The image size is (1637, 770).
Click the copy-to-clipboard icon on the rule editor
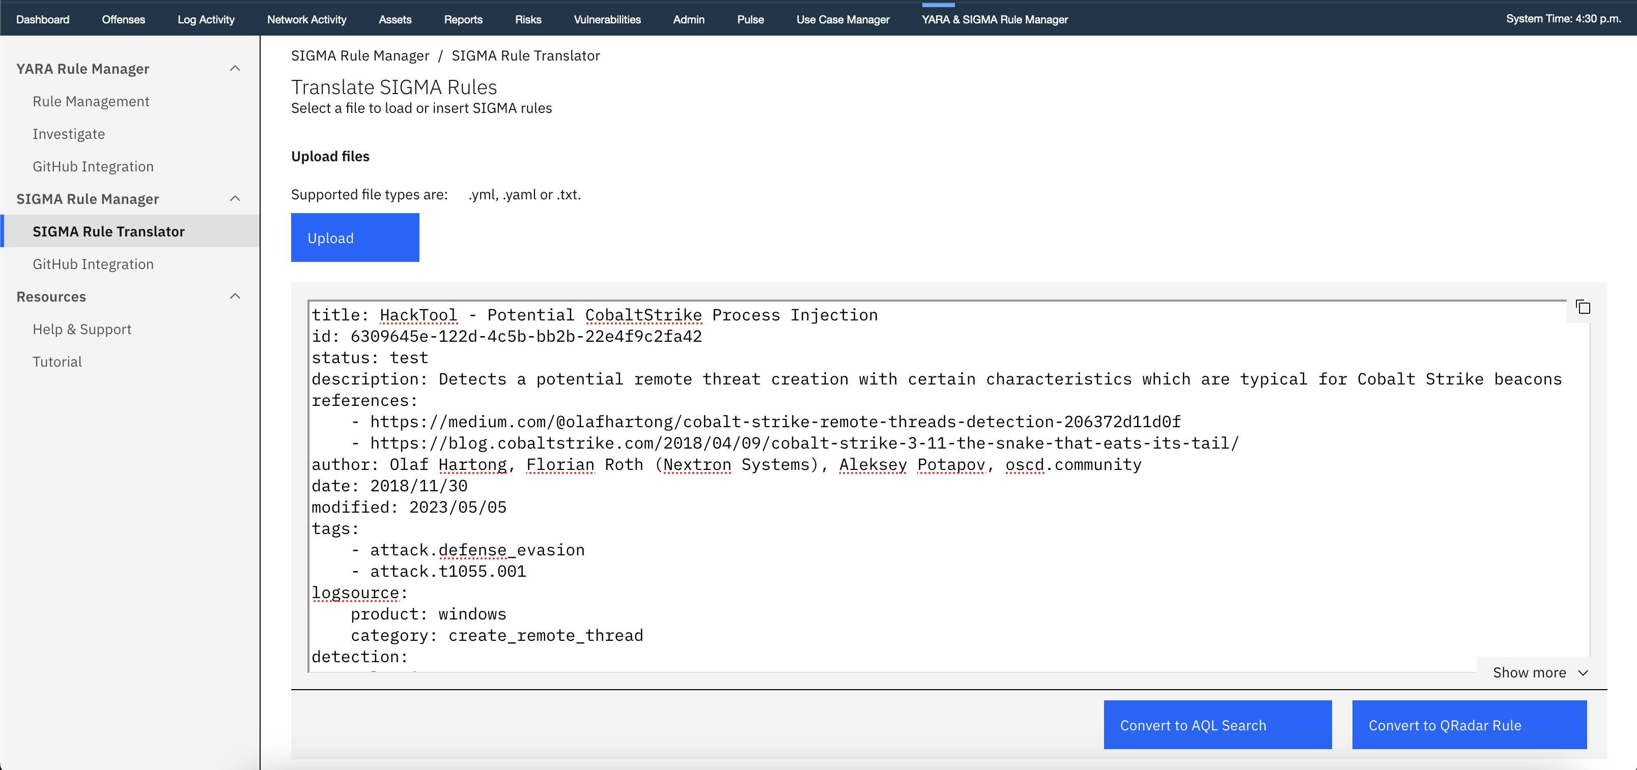1583,307
